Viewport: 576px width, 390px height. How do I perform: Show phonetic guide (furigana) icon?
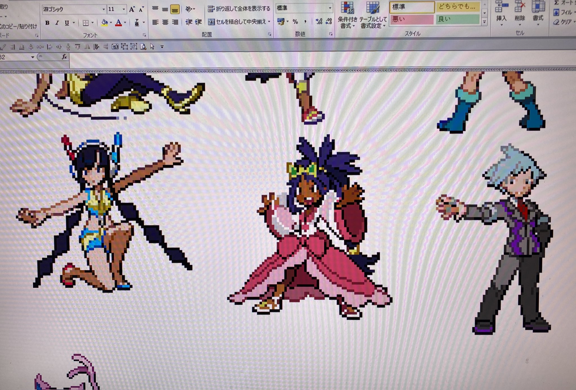pyautogui.click(x=137, y=22)
